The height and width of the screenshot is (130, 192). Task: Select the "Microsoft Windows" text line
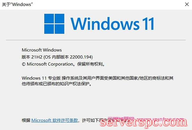point(42,50)
